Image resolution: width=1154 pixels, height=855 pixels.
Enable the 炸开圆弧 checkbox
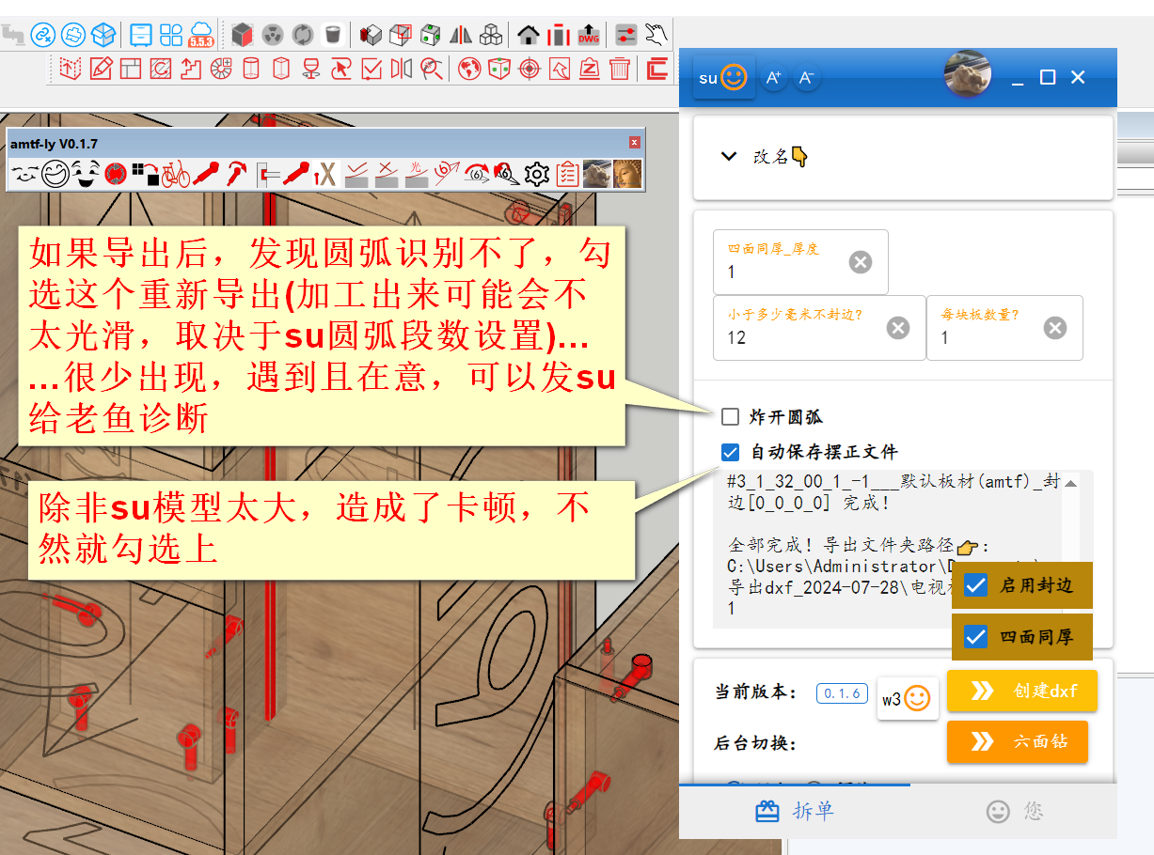[730, 416]
